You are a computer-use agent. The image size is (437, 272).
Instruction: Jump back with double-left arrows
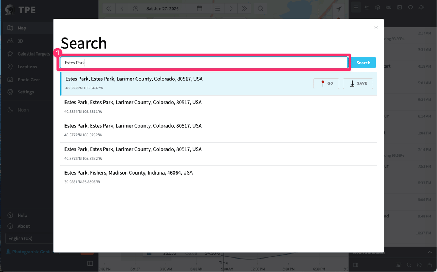pyautogui.click(x=109, y=9)
